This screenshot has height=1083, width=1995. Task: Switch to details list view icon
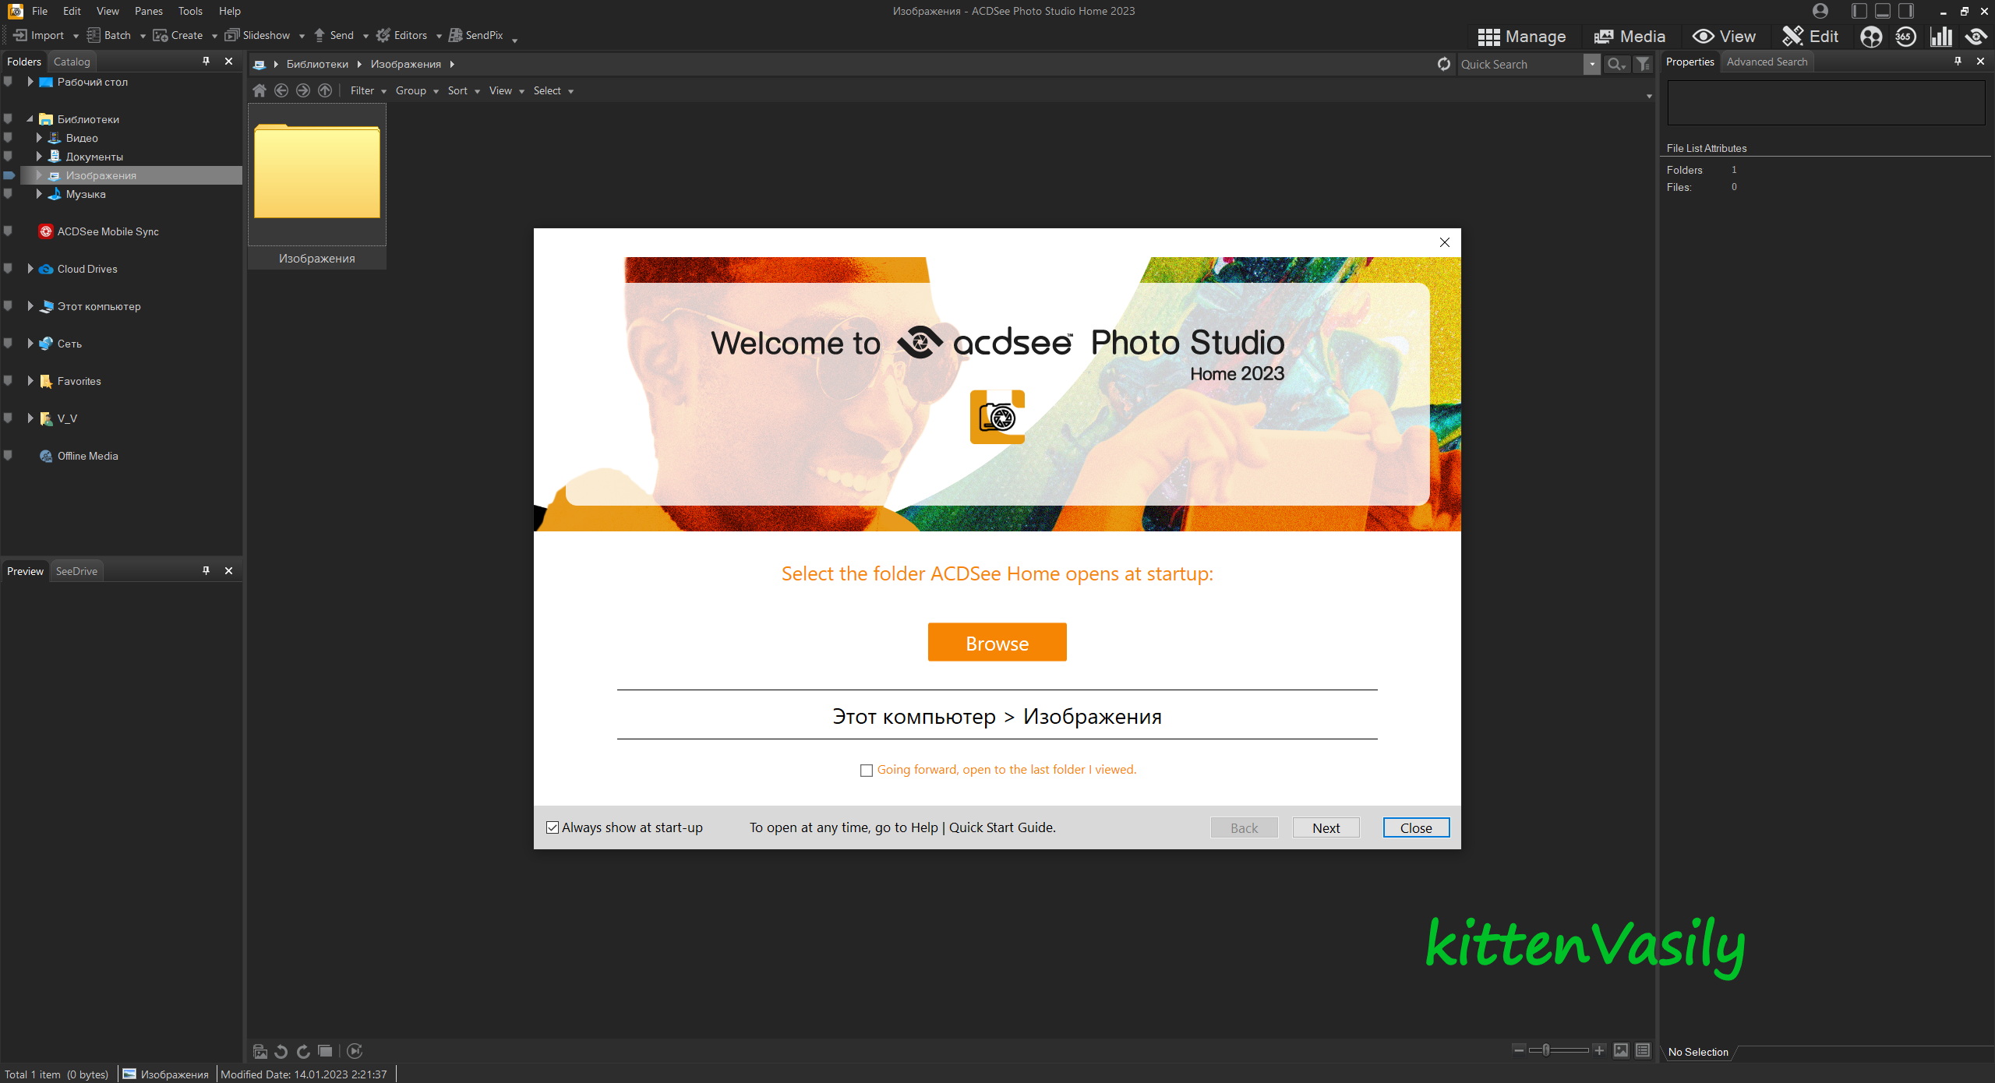1643,1050
